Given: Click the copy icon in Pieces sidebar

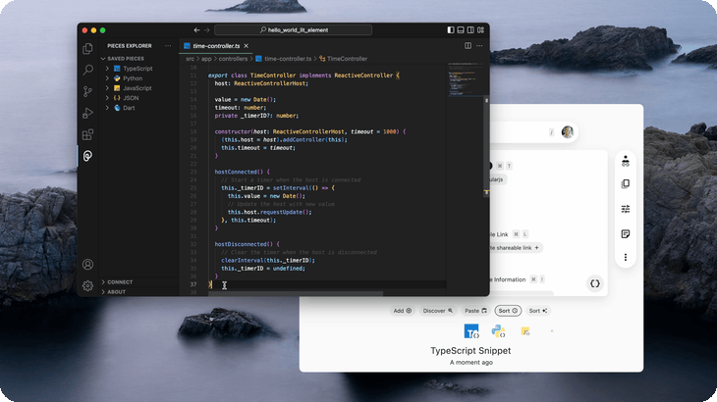Looking at the screenshot, I should pos(625,184).
